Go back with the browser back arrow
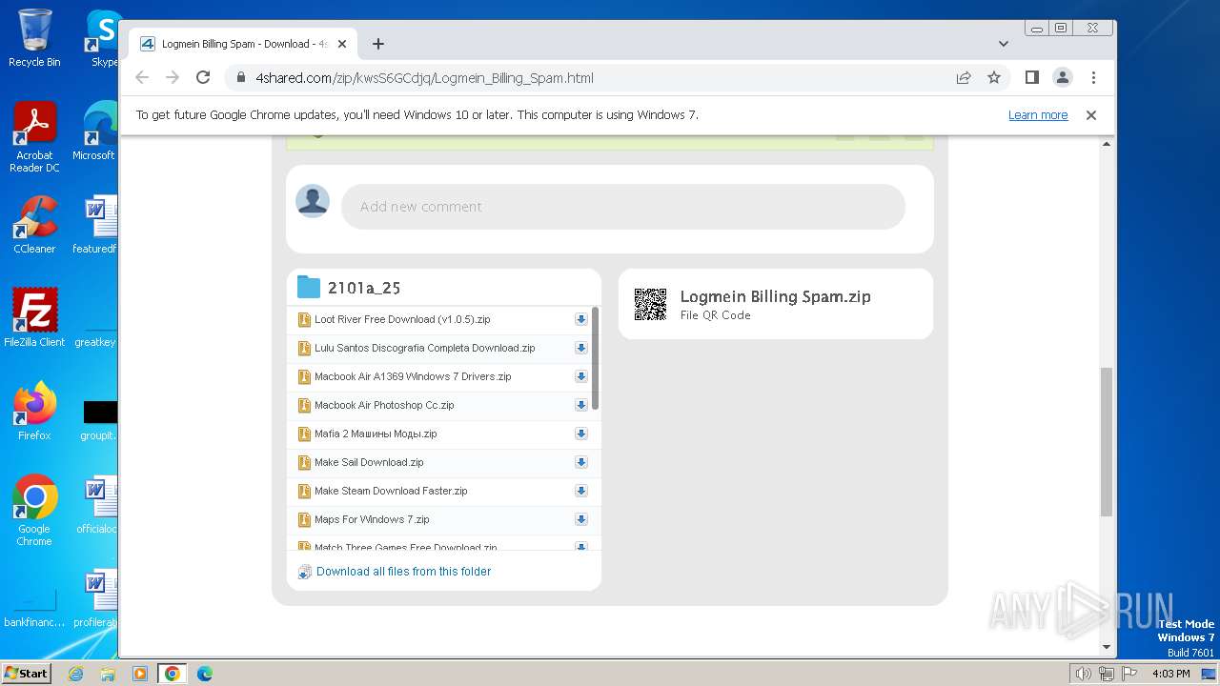1220x686 pixels. pos(142,77)
